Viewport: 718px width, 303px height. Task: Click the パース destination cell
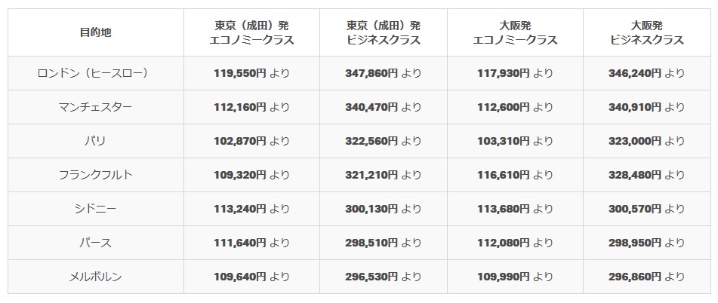click(96, 243)
